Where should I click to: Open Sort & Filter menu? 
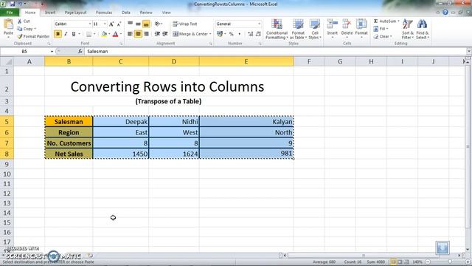point(408,29)
